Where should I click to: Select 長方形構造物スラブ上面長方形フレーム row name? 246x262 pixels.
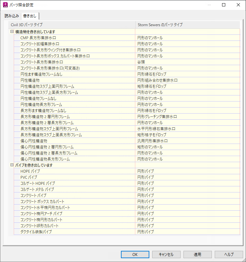[51, 135]
